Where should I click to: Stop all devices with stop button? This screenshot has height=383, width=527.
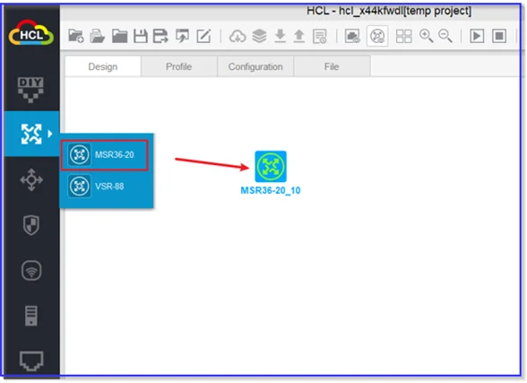point(499,36)
